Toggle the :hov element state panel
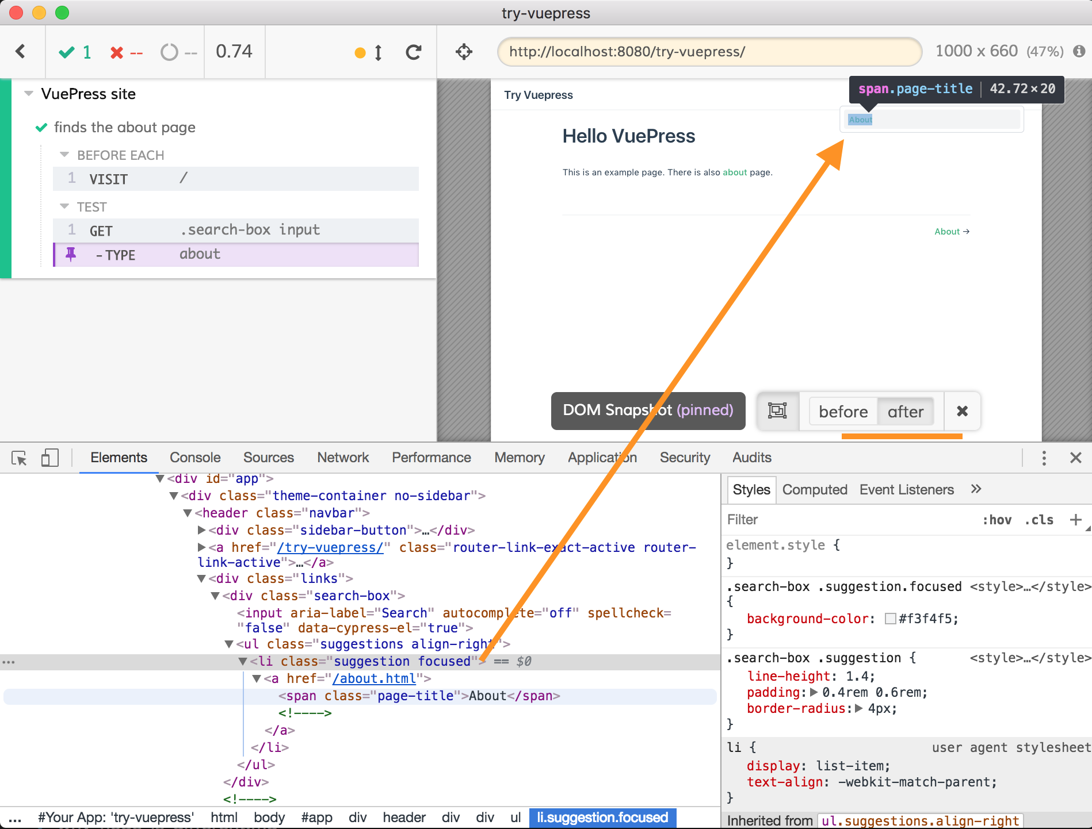Viewport: 1092px width, 829px height. click(997, 520)
